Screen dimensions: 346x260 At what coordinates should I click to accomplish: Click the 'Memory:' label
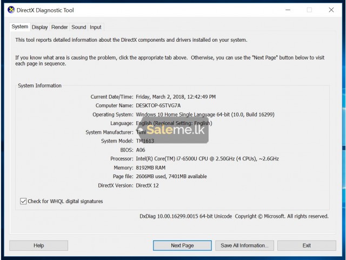[x=123, y=167]
